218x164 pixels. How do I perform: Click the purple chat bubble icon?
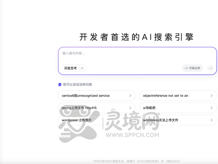(x=60, y=85)
